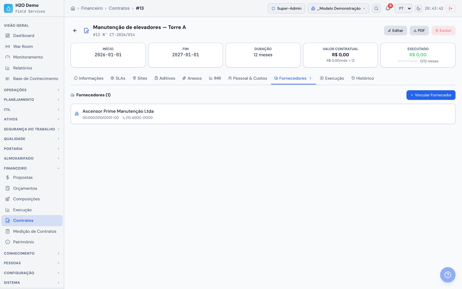The width and height of the screenshot is (462, 289).
Task: Switch to the Pessoal & Custos tab
Action: (247, 78)
